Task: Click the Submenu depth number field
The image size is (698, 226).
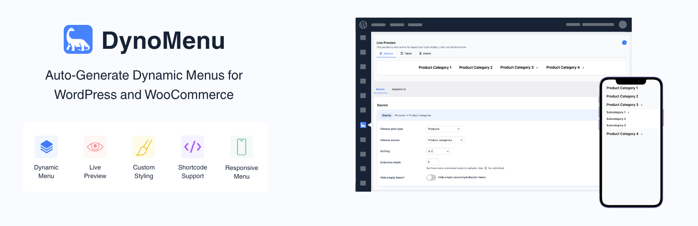Action: [x=433, y=162]
